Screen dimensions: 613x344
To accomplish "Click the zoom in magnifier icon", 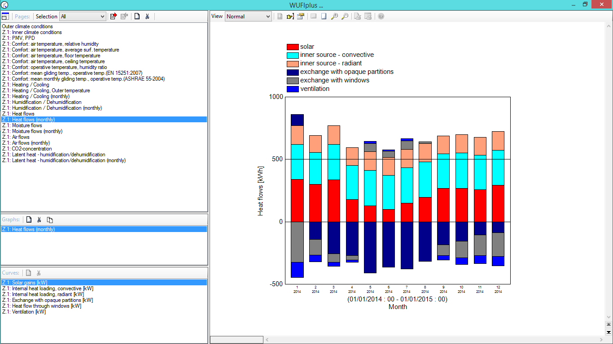I will (334, 17).
